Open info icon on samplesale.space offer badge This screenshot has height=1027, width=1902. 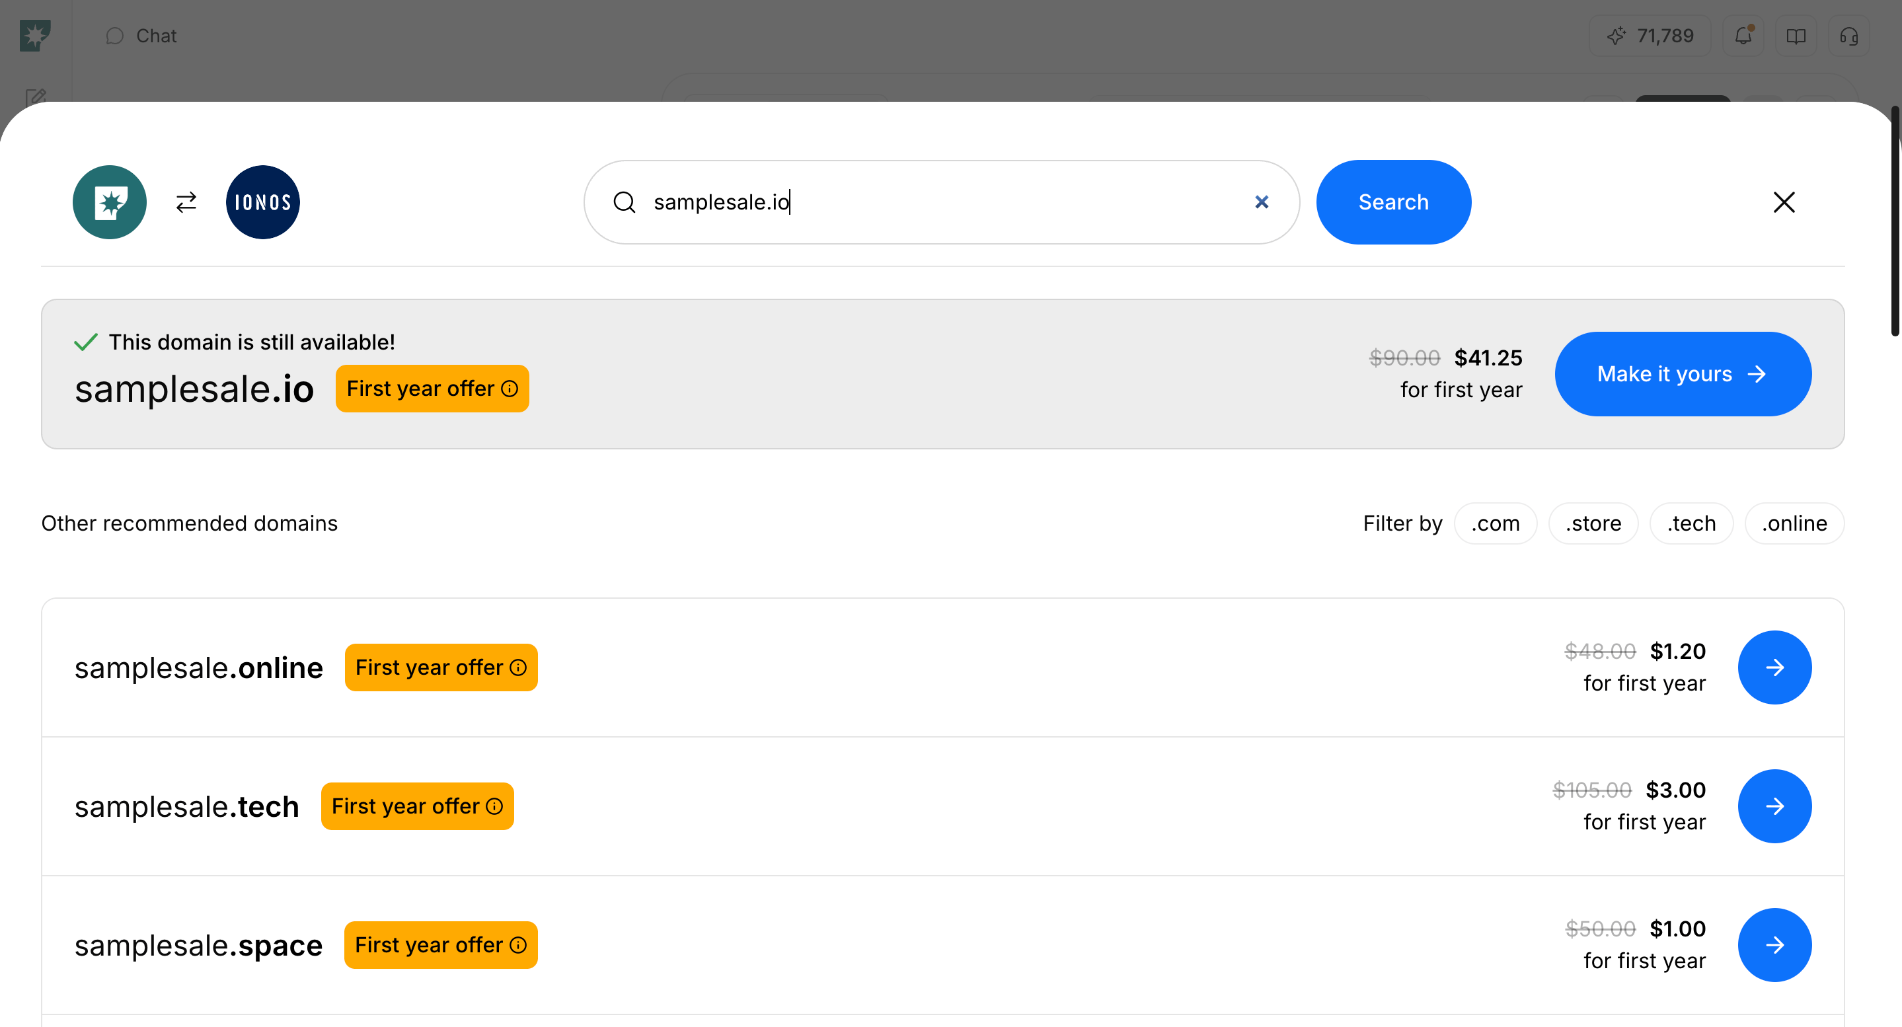(519, 945)
